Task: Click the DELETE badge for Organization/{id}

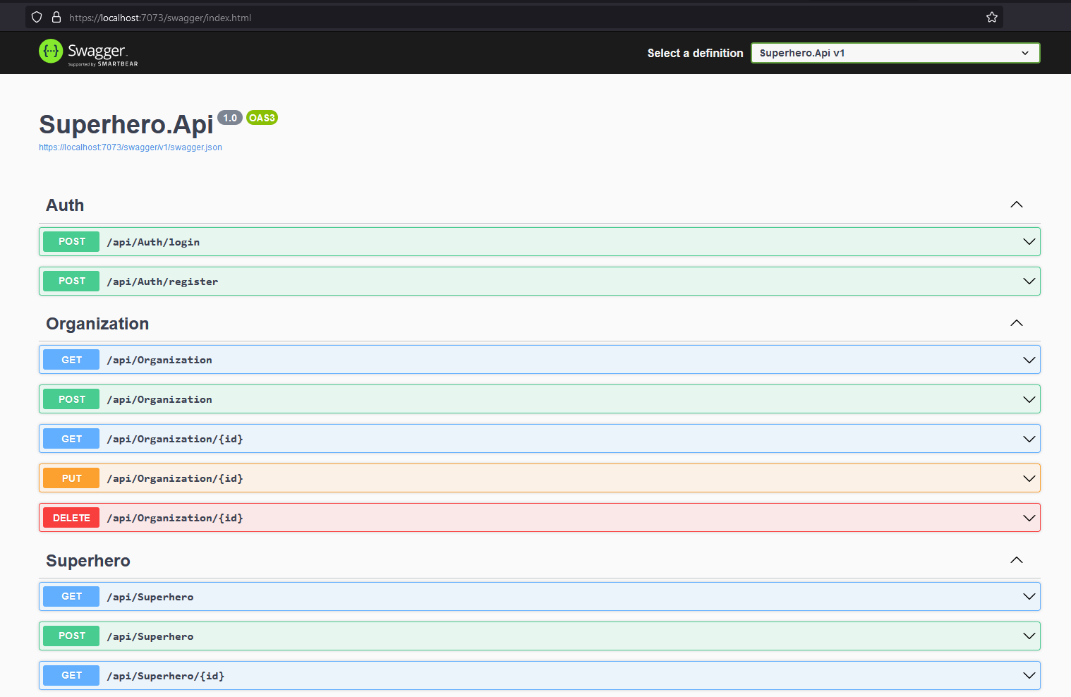Action: [71, 518]
